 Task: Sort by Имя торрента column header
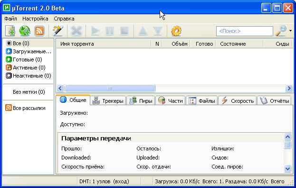tap(104, 44)
